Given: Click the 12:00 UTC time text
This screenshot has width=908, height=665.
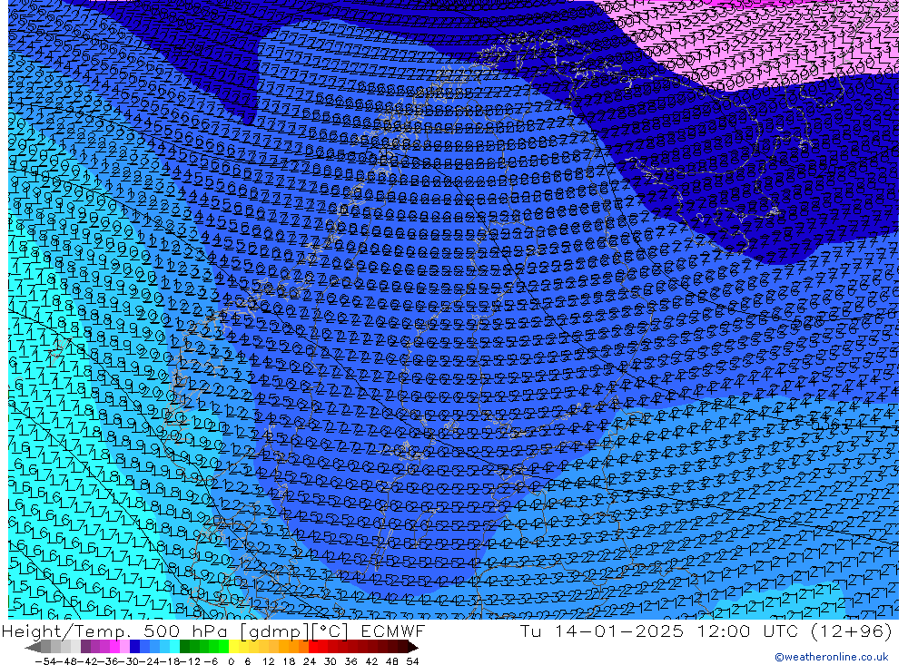Looking at the screenshot, I should (x=747, y=631).
